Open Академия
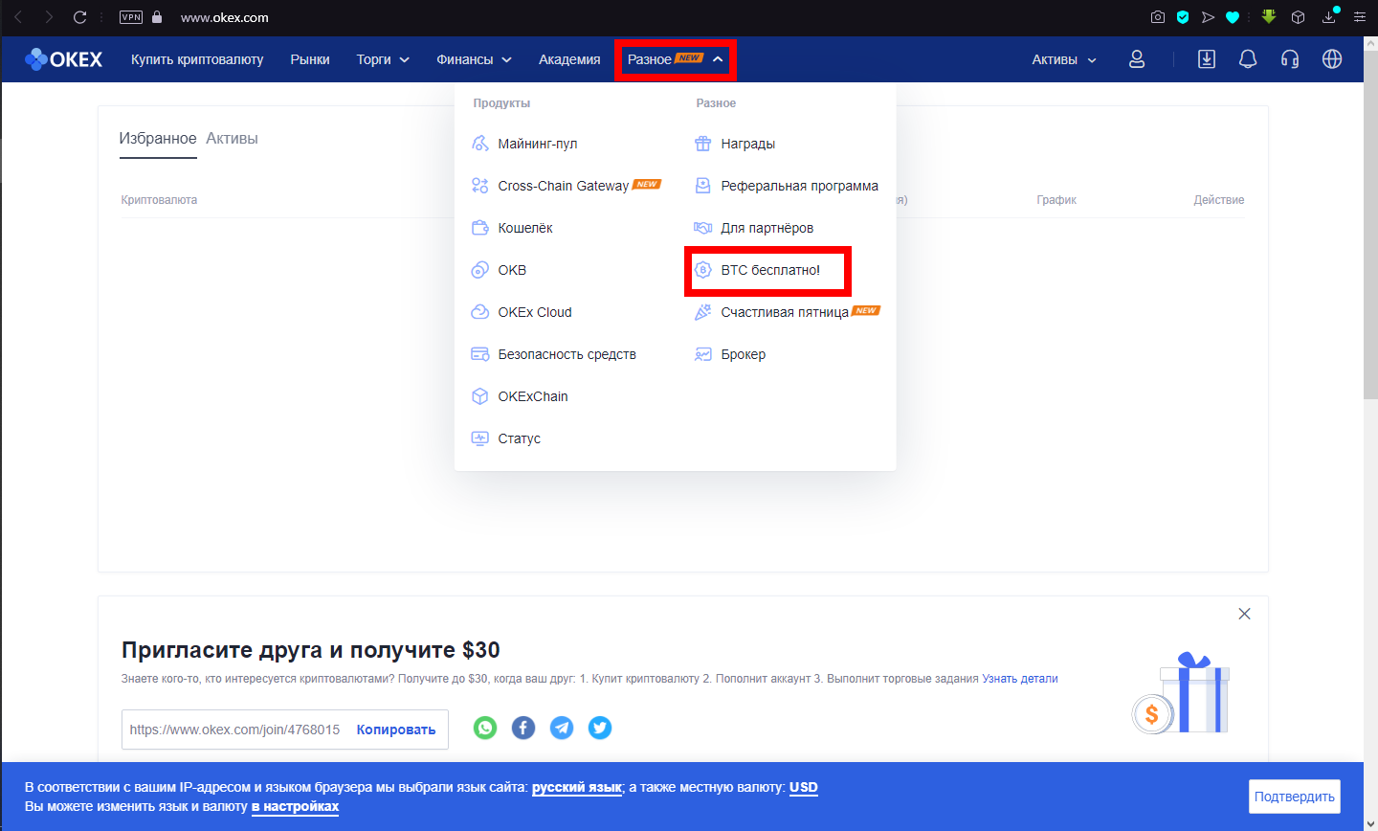1378x831 pixels. (x=569, y=59)
